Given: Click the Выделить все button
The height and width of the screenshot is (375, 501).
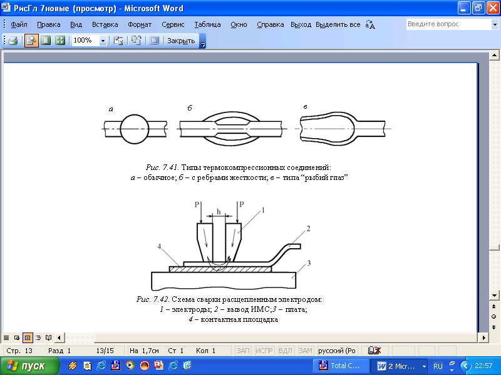Looking at the screenshot, I should coord(338,24).
